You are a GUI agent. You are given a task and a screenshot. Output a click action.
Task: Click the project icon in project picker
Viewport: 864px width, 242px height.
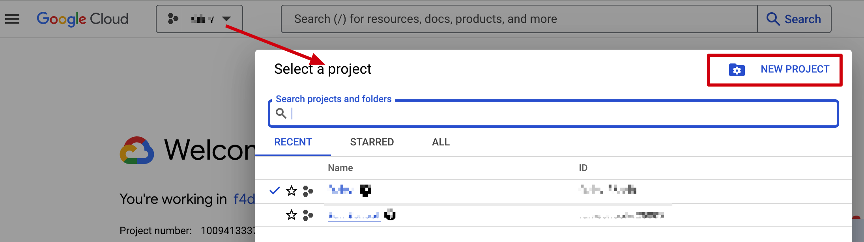point(173,19)
